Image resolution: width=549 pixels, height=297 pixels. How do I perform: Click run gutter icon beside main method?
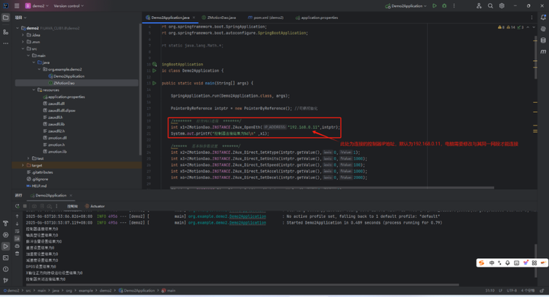[x=154, y=83]
